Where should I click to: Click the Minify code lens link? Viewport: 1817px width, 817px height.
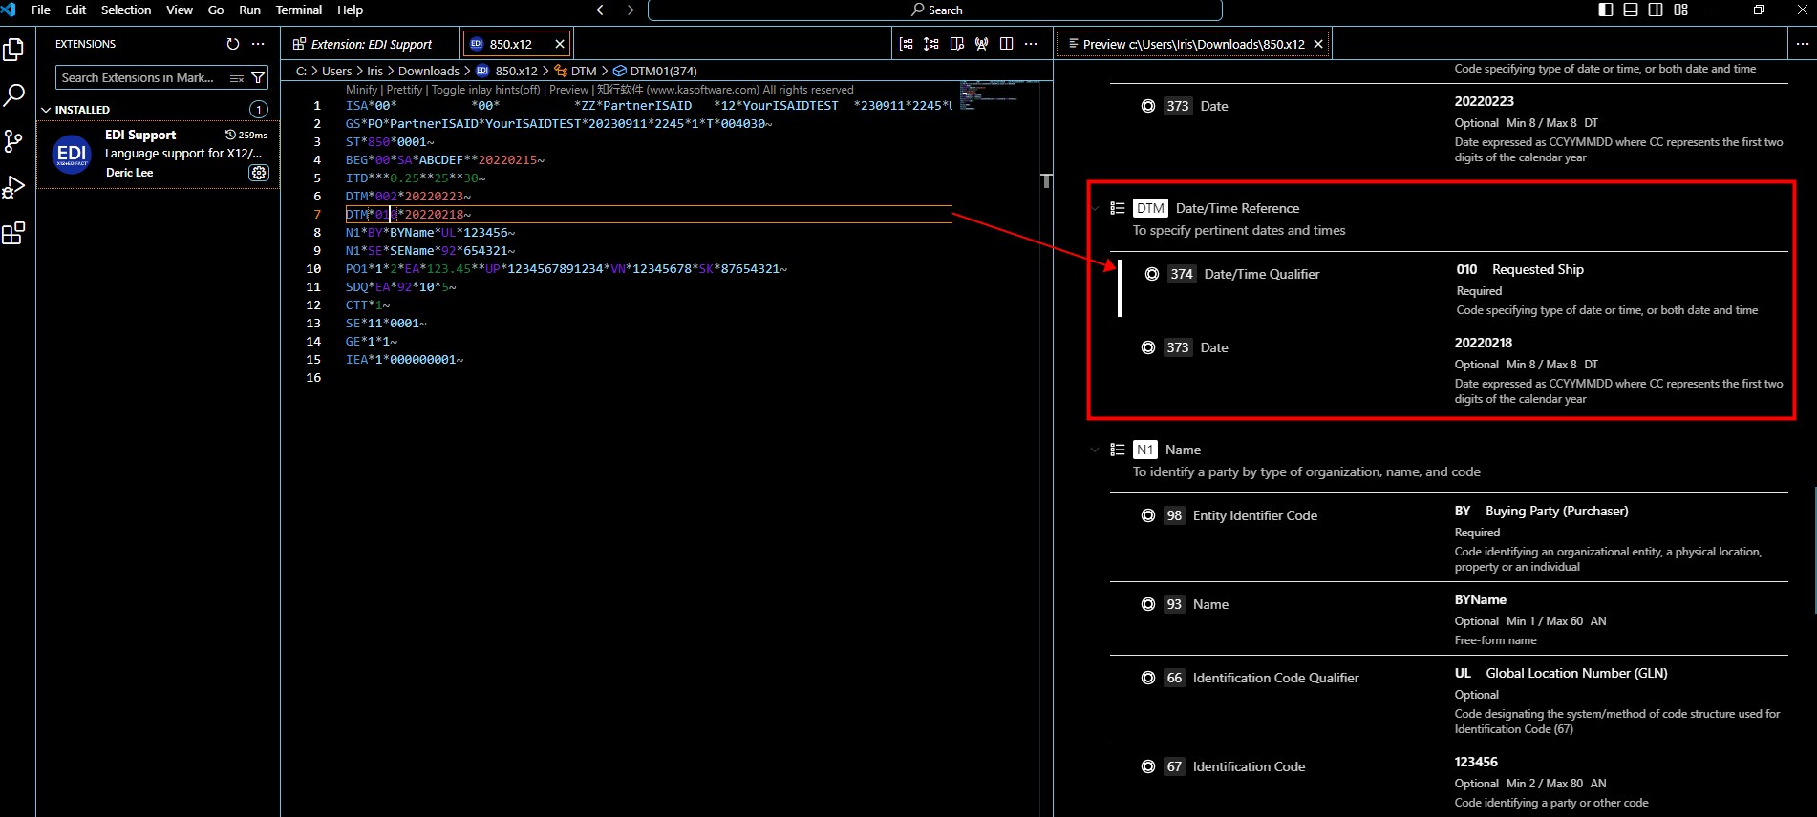point(361,90)
